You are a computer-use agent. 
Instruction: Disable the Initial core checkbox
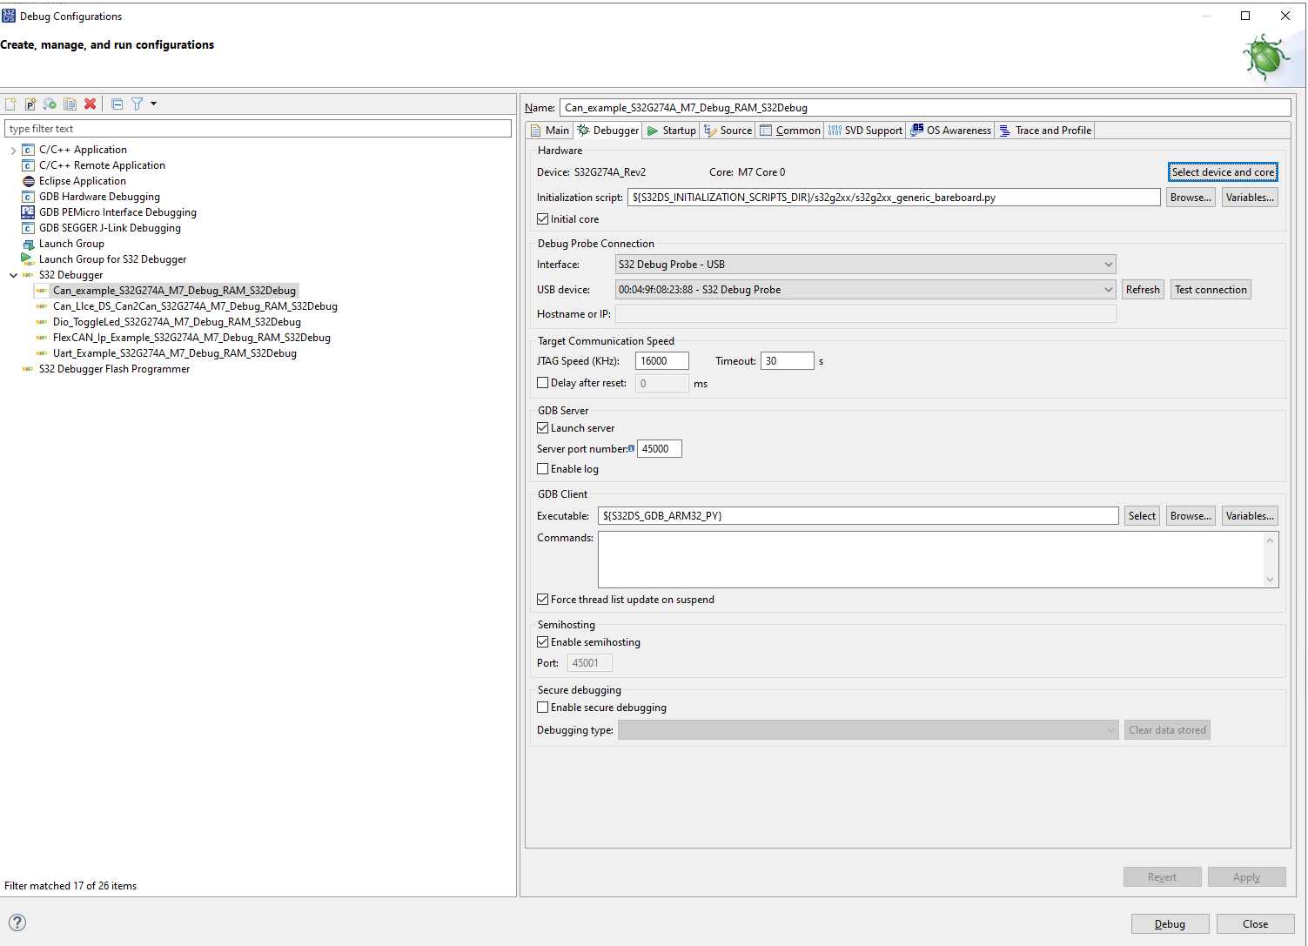click(543, 218)
